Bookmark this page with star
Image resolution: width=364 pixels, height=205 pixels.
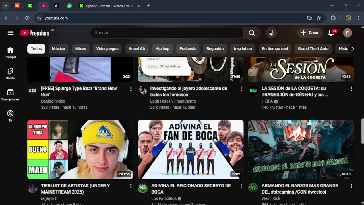(319, 18)
